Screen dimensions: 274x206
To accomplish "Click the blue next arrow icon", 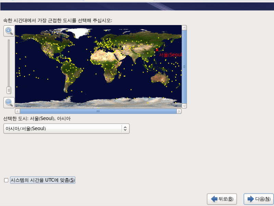I will click(x=251, y=199).
